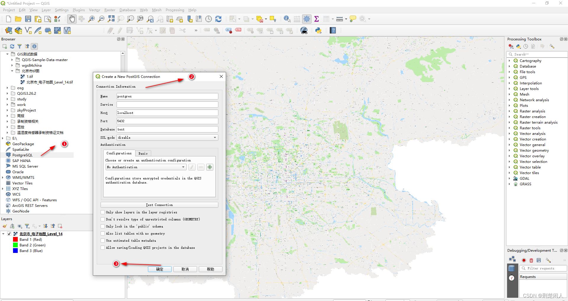Screen dimensions: 568x301
Task: Switch to the Configurations authentication tab
Action: coord(119,153)
